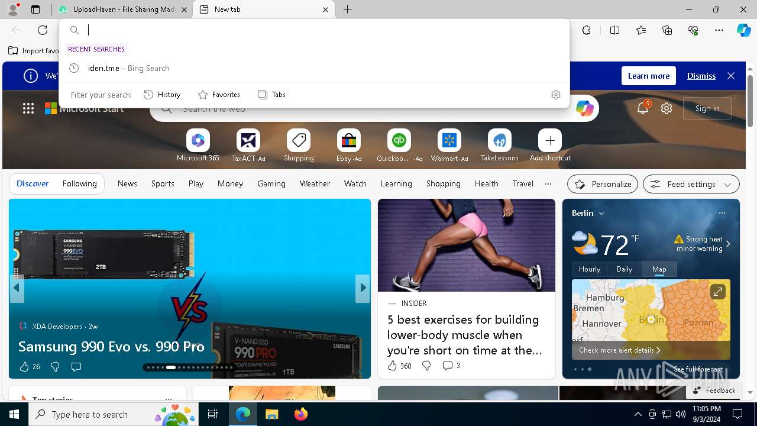Expand the strong heat warning arrow
Image resolution: width=757 pixels, height=426 pixels.
[728, 244]
